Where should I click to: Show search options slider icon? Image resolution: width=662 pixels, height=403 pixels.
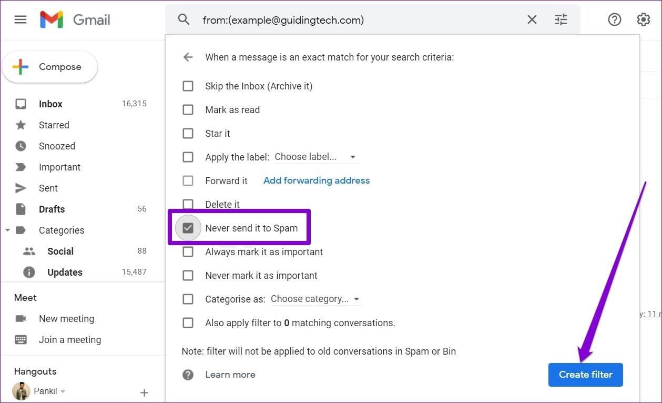[561, 20]
